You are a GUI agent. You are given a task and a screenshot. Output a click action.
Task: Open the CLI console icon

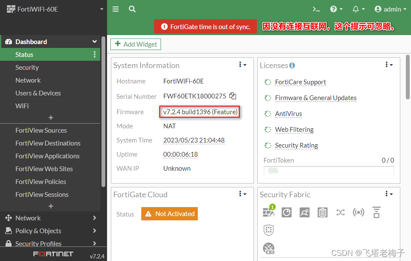tap(316, 9)
